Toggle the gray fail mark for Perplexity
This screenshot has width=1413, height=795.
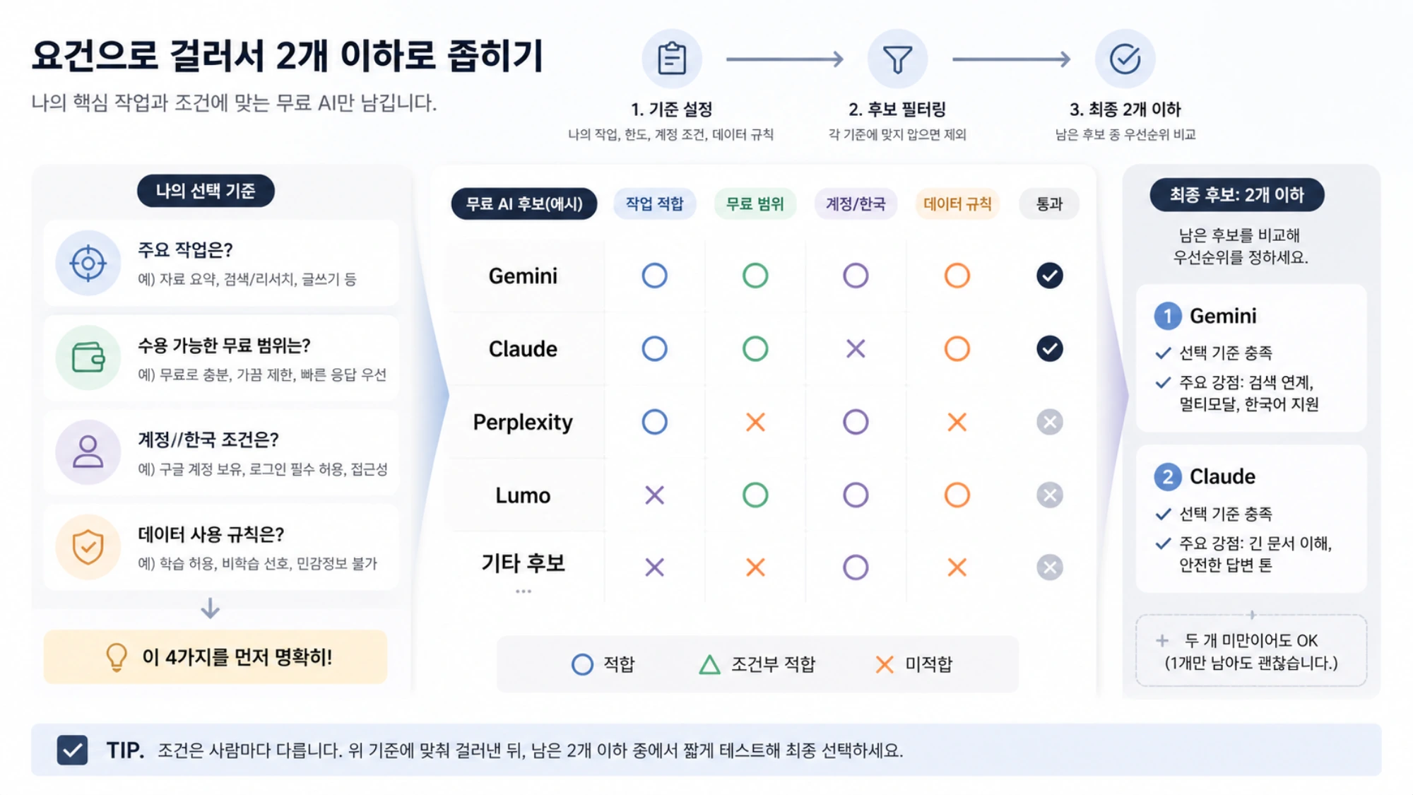coord(1049,423)
